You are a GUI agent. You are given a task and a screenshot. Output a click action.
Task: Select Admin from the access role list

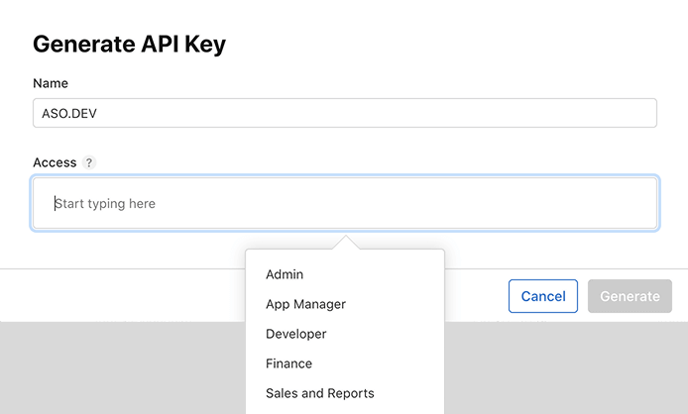pyautogui.click(x=285, y=274)
